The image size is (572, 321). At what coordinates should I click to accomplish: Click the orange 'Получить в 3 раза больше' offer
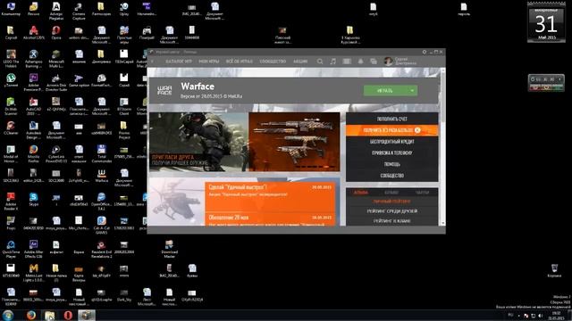pos(391,130)
